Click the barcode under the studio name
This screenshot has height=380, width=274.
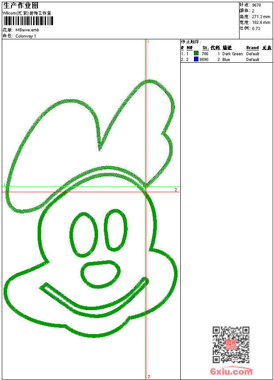(x=28, y=21)
